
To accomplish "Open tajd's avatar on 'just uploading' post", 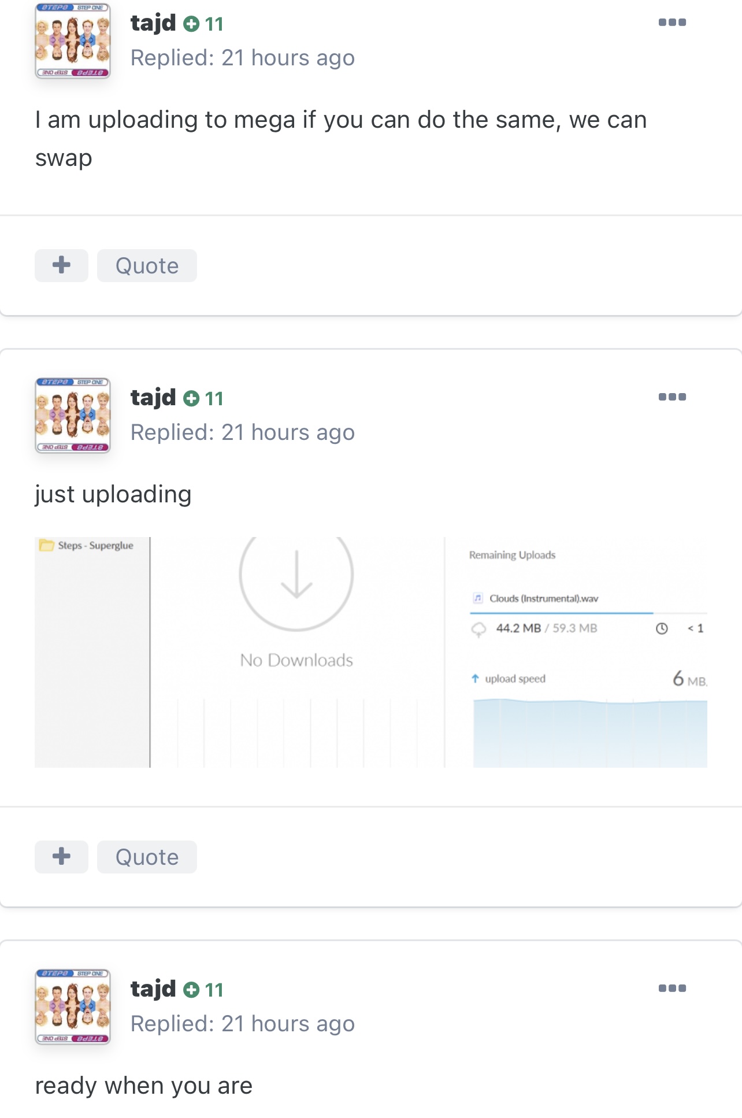I will [73, 416].
